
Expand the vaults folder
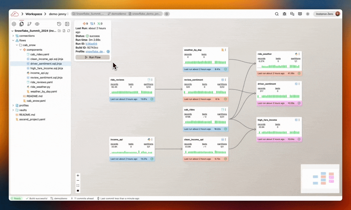[13, 110]
